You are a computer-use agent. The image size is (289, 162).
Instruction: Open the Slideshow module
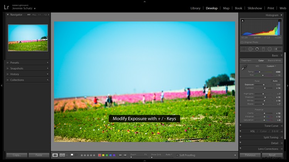[x=255, y=8]
